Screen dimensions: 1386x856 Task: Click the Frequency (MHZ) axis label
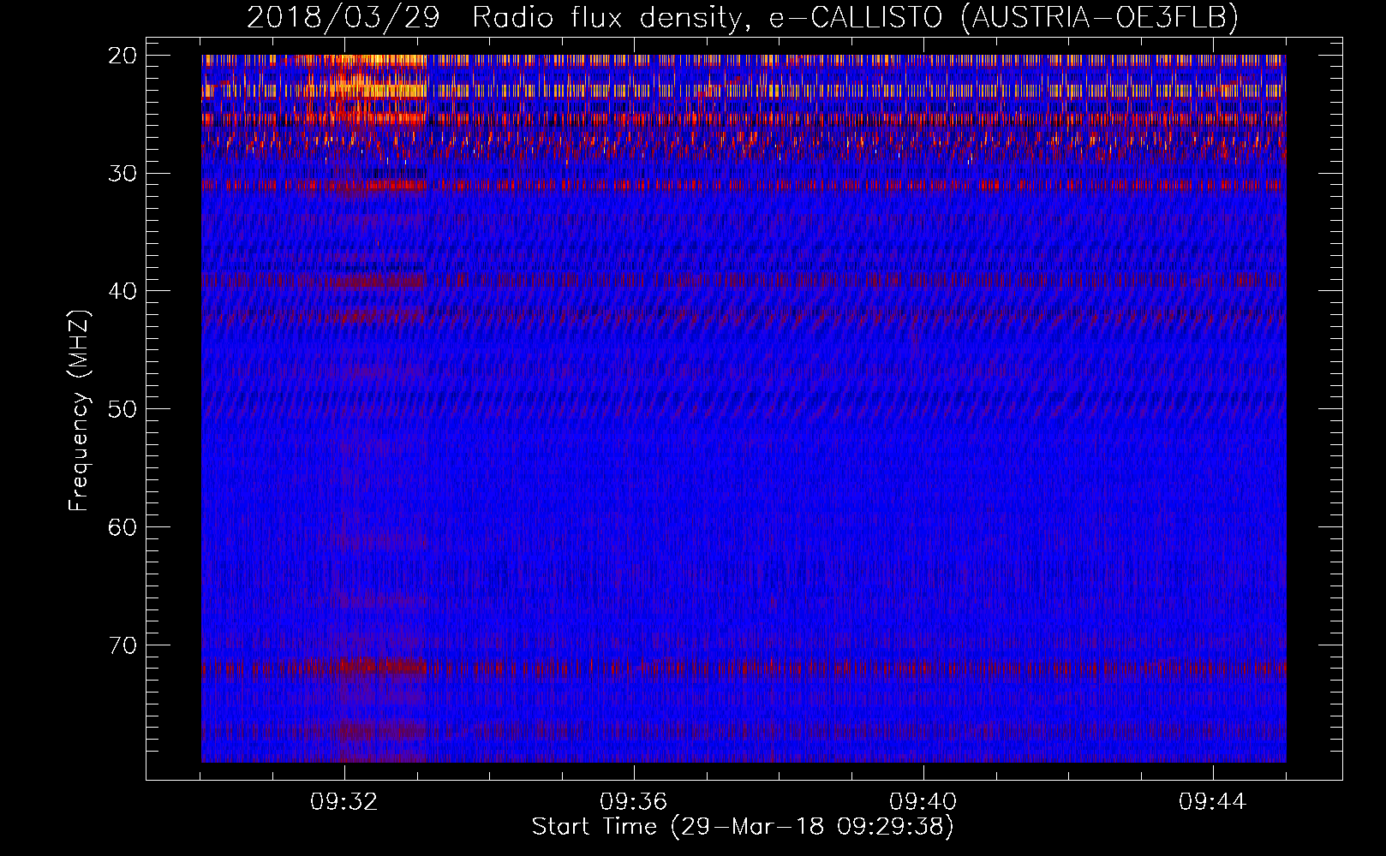[79, 411]
